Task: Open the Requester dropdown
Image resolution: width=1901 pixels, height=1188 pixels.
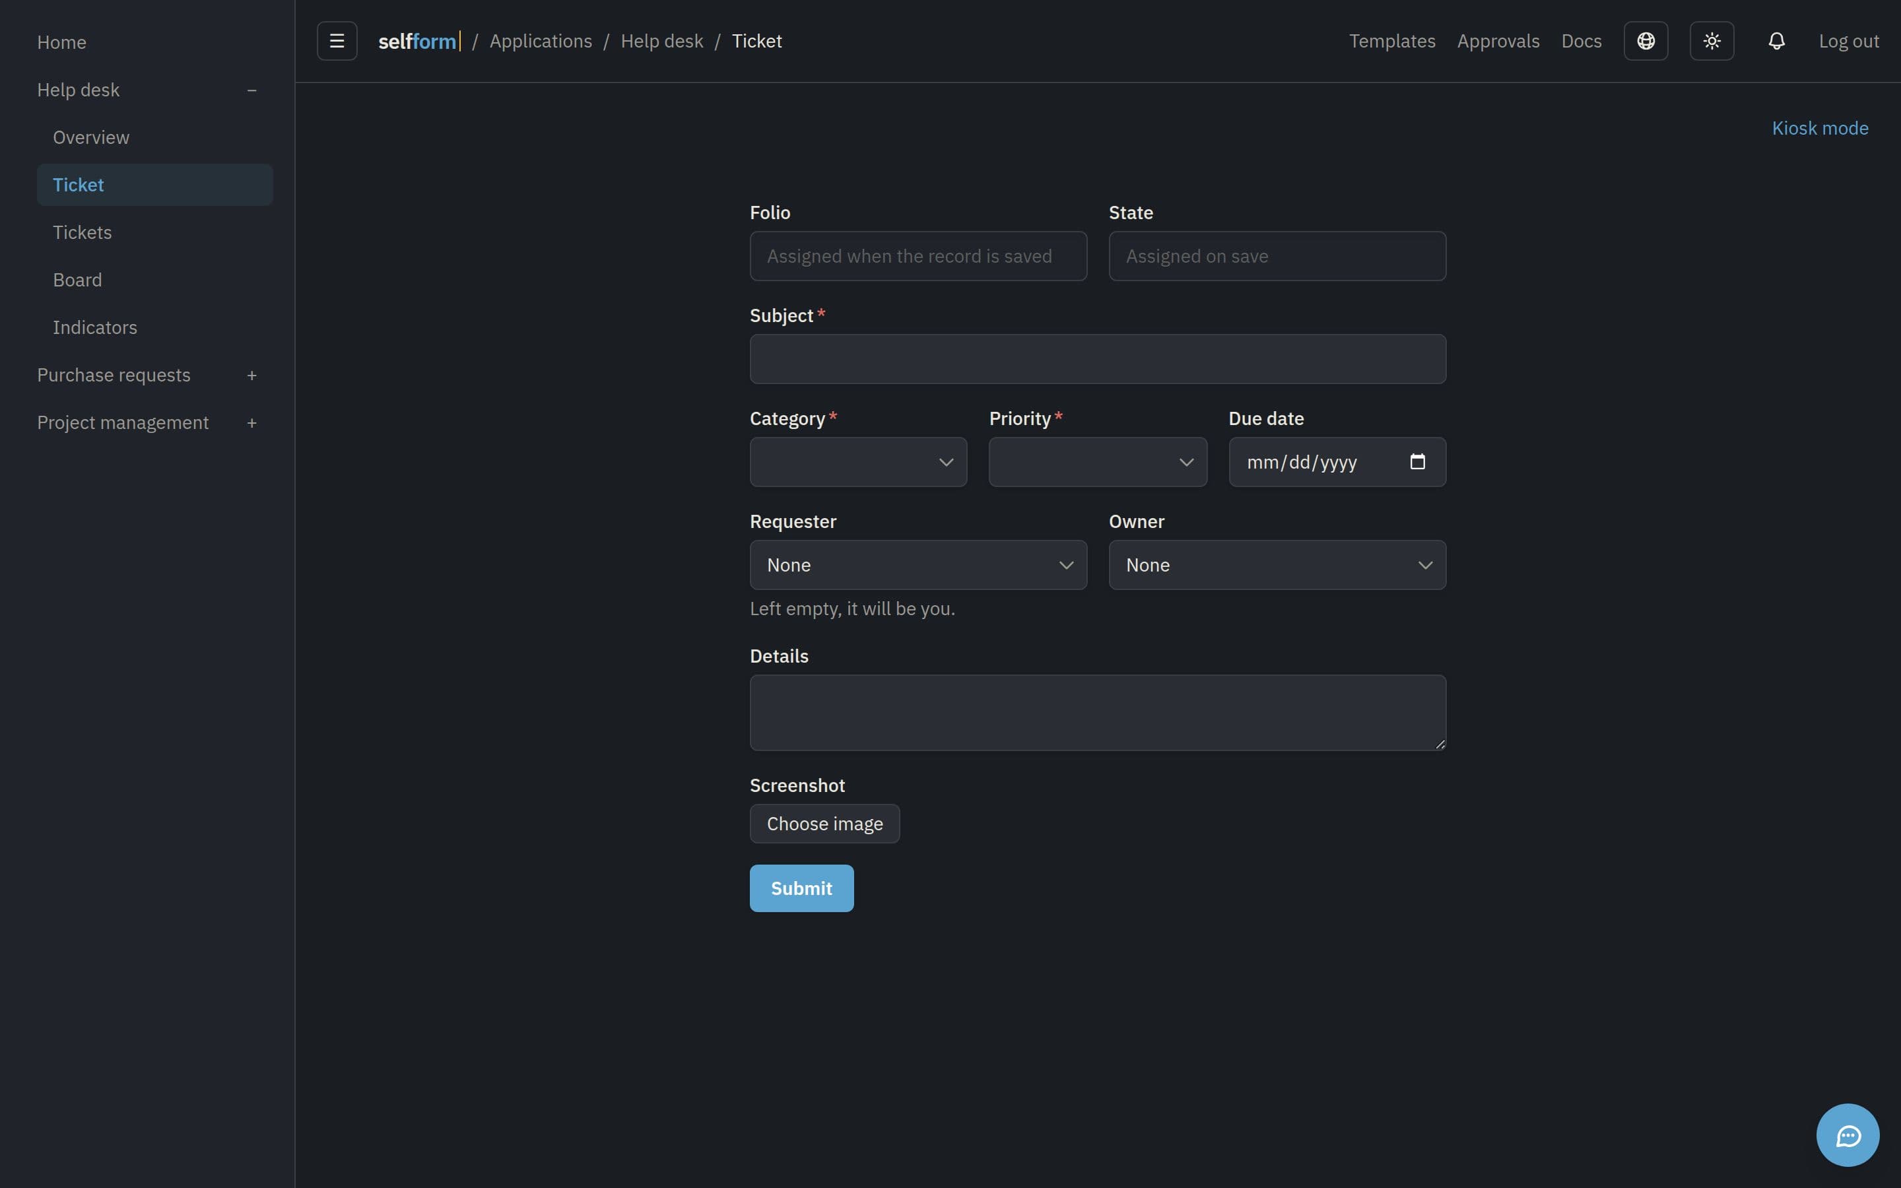Action: 918,565
